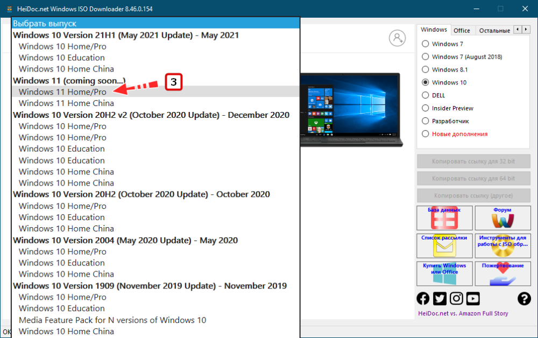This screenshot has width=538, height=338.
Task: Choose Windows 10 Education under Version 2004
Action: coord(156,263)
